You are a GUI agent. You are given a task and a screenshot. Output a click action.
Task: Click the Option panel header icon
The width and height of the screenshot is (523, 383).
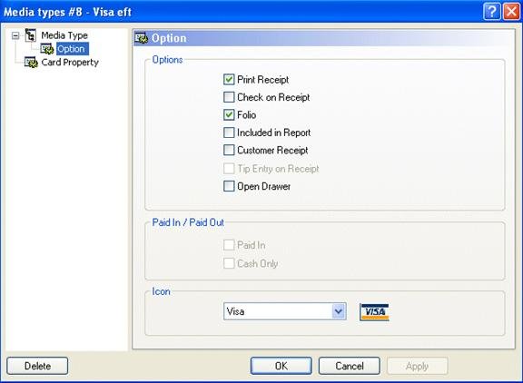coord(142,38)
